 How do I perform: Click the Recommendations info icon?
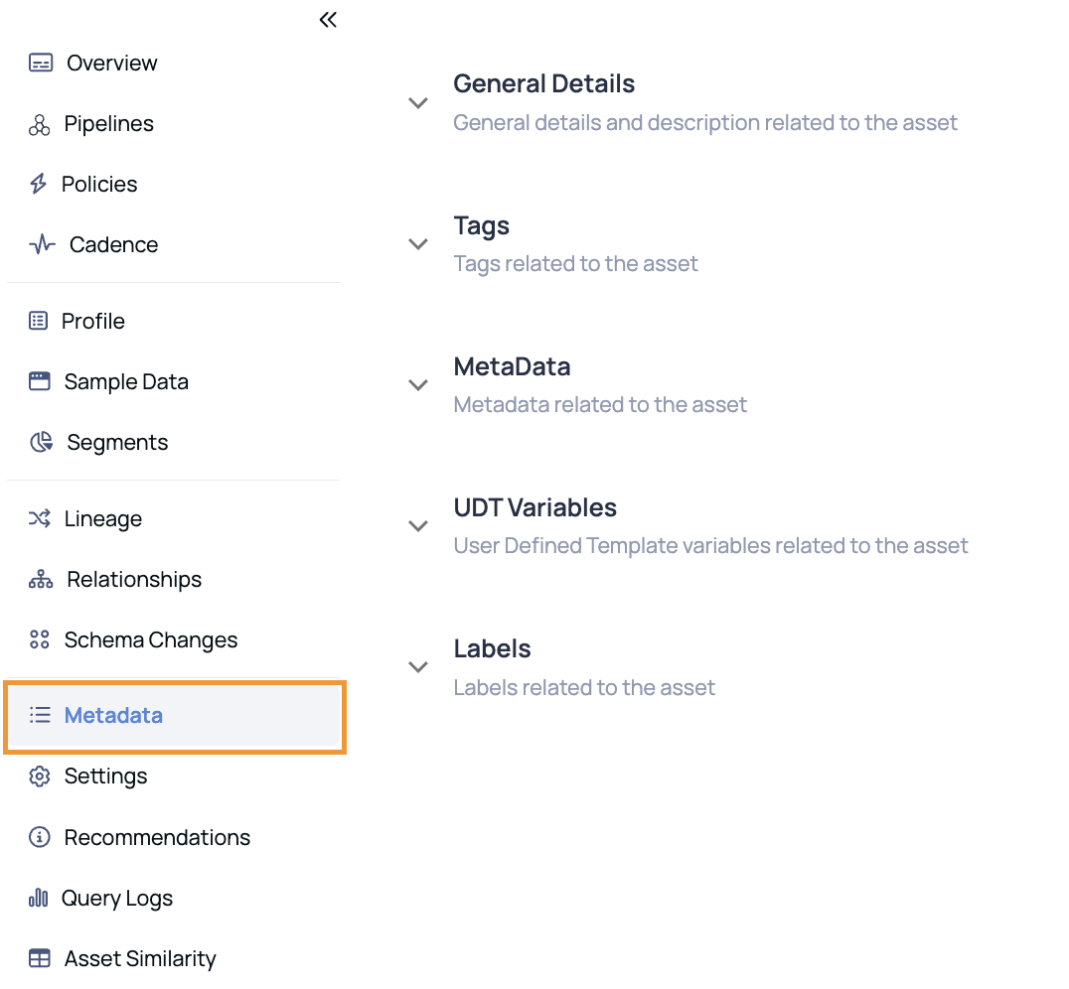tap(40, 837)
